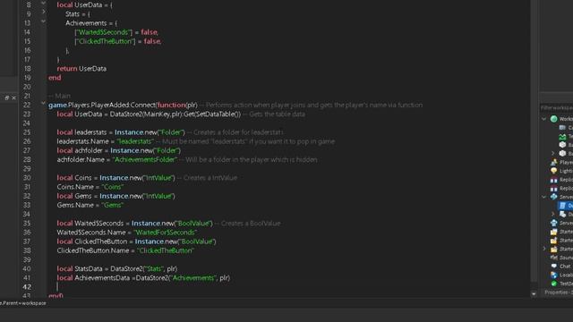Select the part icon beside the expand arrow above Players
This screenshot has height=322, width=573.
coord(562,153)
